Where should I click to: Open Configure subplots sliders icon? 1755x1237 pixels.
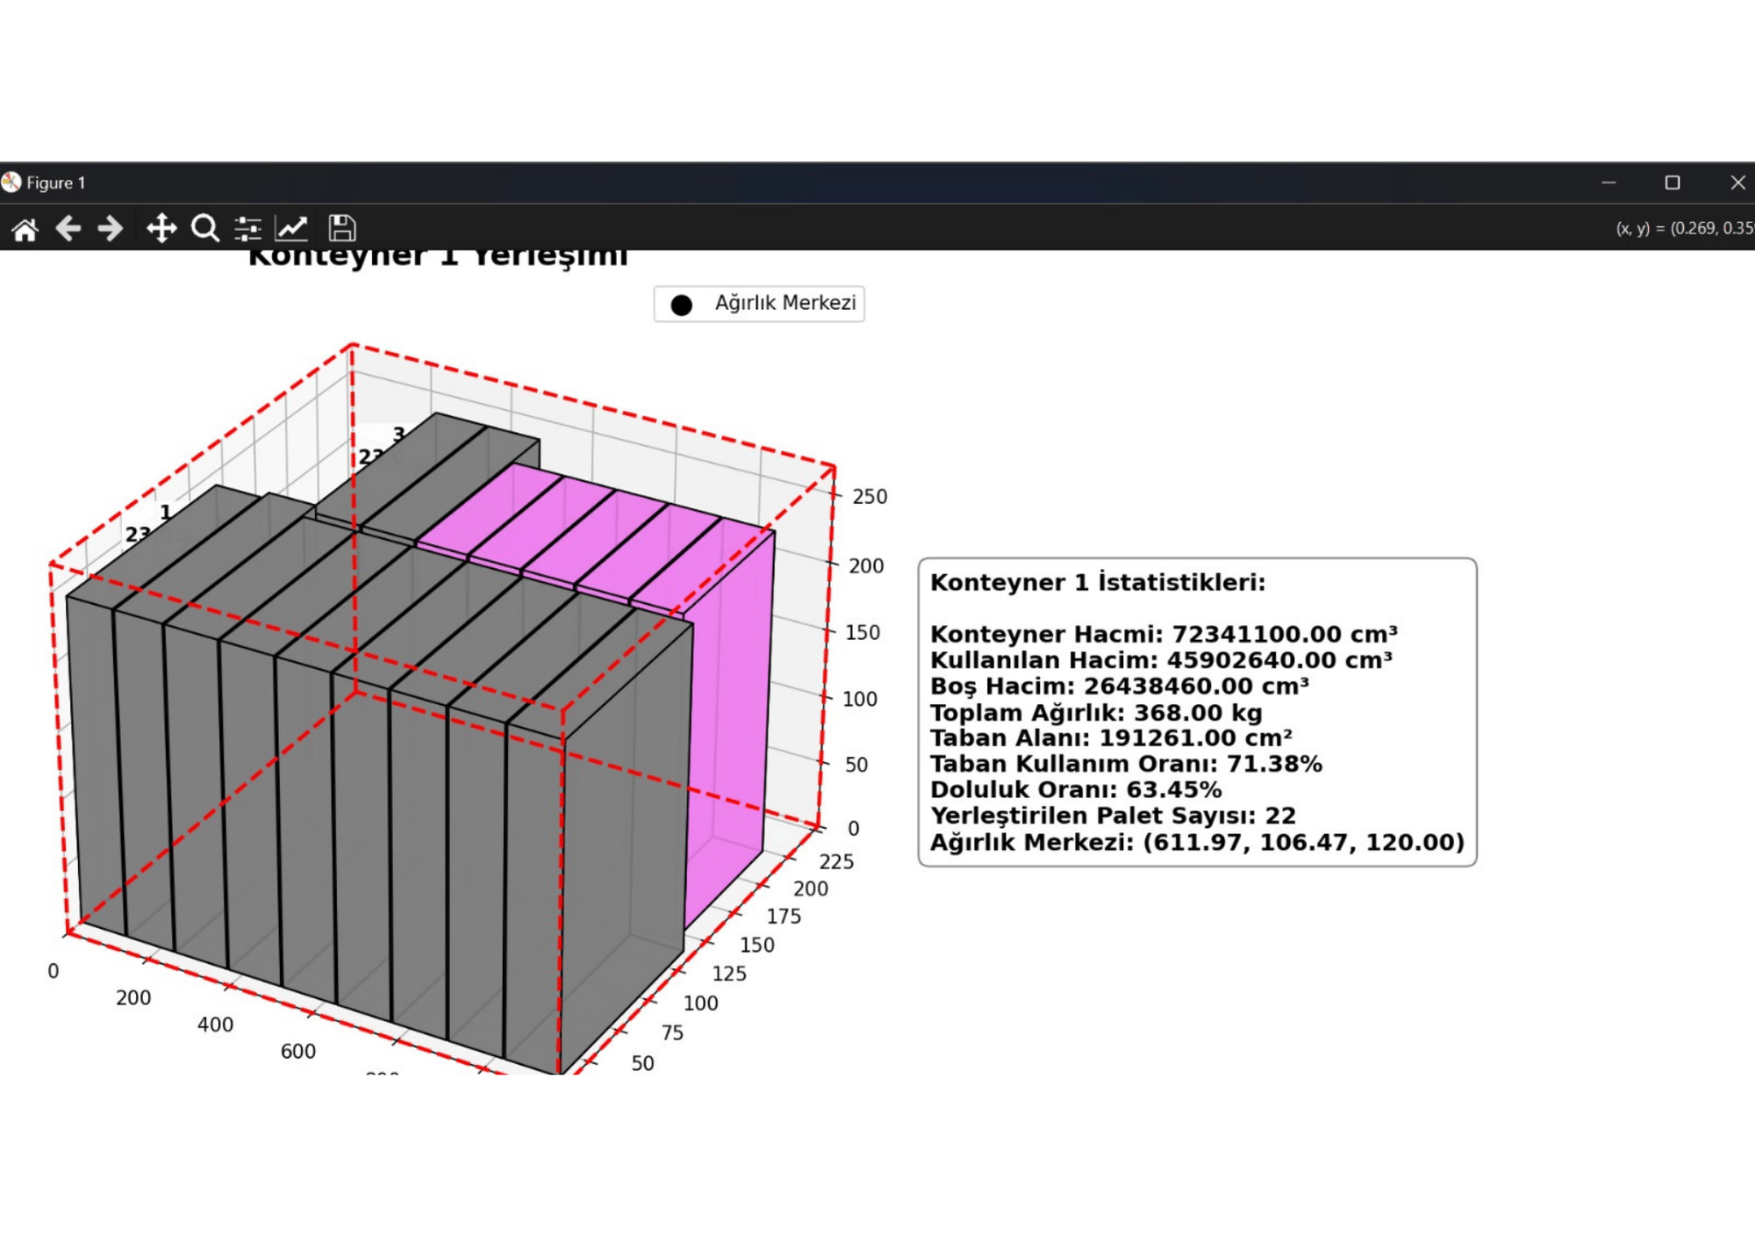tap(248, 229)
